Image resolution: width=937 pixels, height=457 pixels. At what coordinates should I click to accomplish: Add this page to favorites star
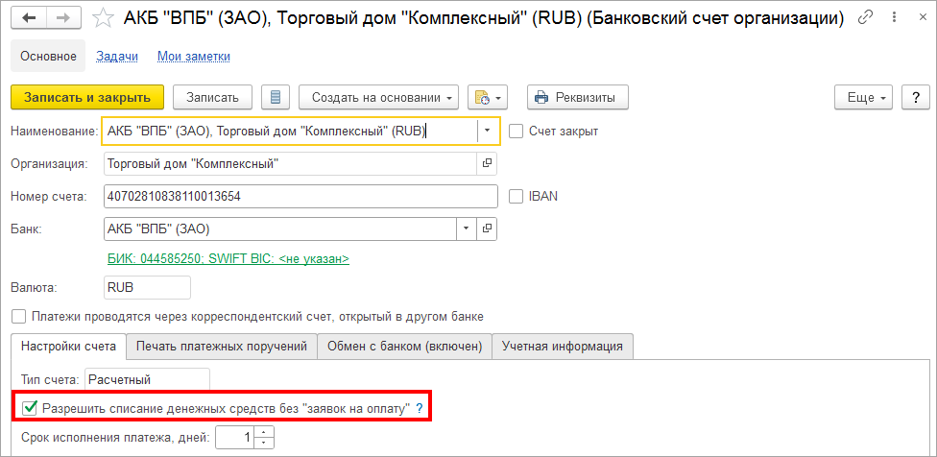(x=102, y=18)
